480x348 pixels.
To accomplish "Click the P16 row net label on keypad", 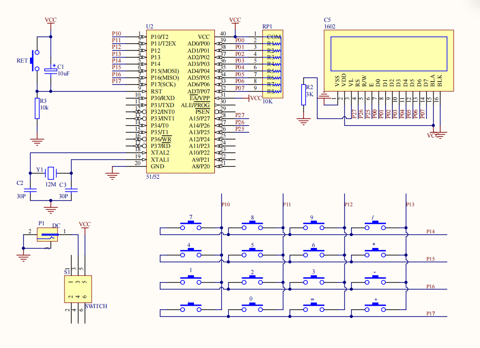I will coord(430,286).
